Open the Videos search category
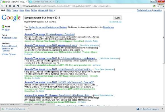Screen dimensions: 165x112 15,10
